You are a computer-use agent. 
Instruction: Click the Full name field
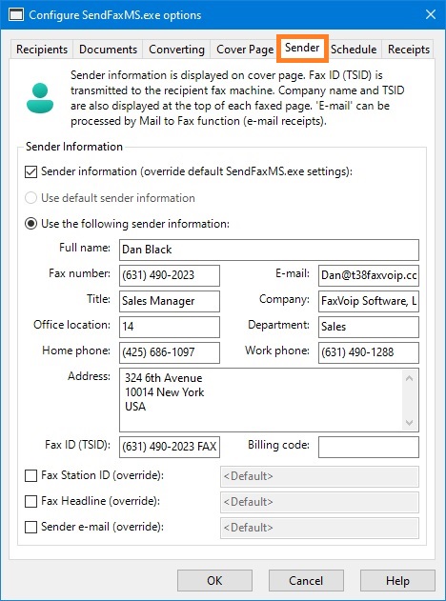pyautogui.click(x=269, y=250)
